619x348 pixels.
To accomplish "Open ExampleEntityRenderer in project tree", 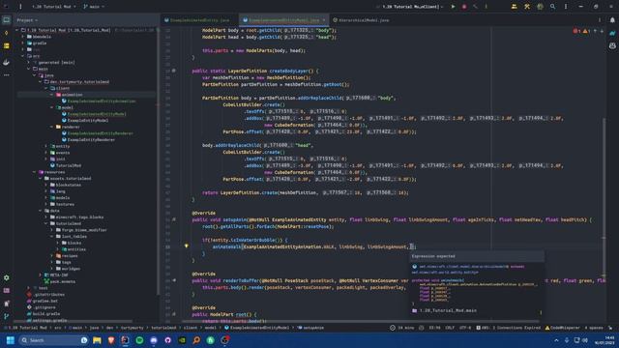I will pos(91,139).
